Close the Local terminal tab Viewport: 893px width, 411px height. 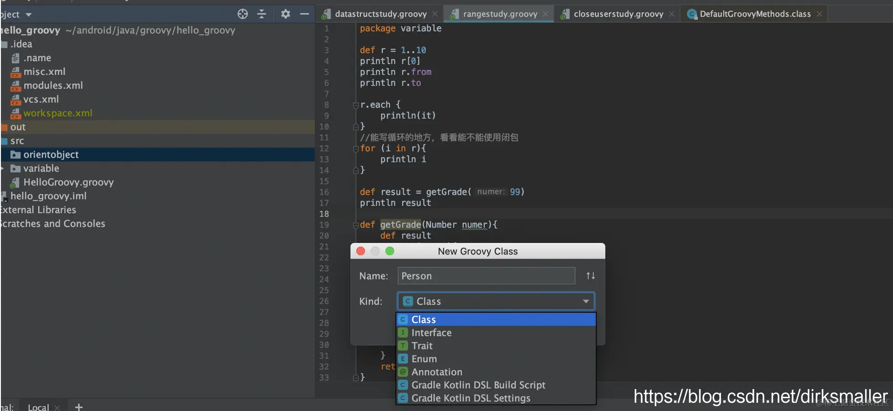[57, 407]
